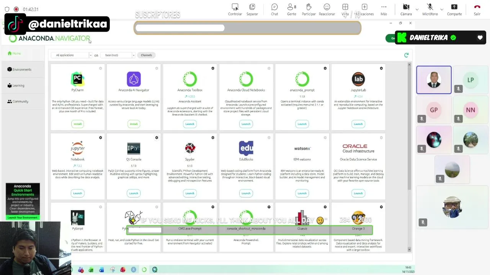The image size is (490, 275).
Task: Click the Qt Console IPython icon
Action: pos(134,148)
